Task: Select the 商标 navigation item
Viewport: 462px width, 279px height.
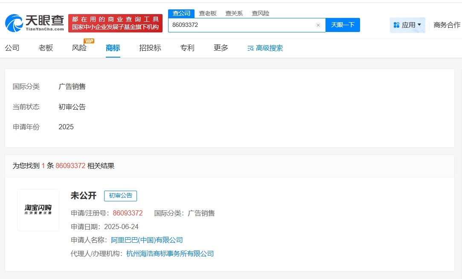Action: click(x=112, y=48)
